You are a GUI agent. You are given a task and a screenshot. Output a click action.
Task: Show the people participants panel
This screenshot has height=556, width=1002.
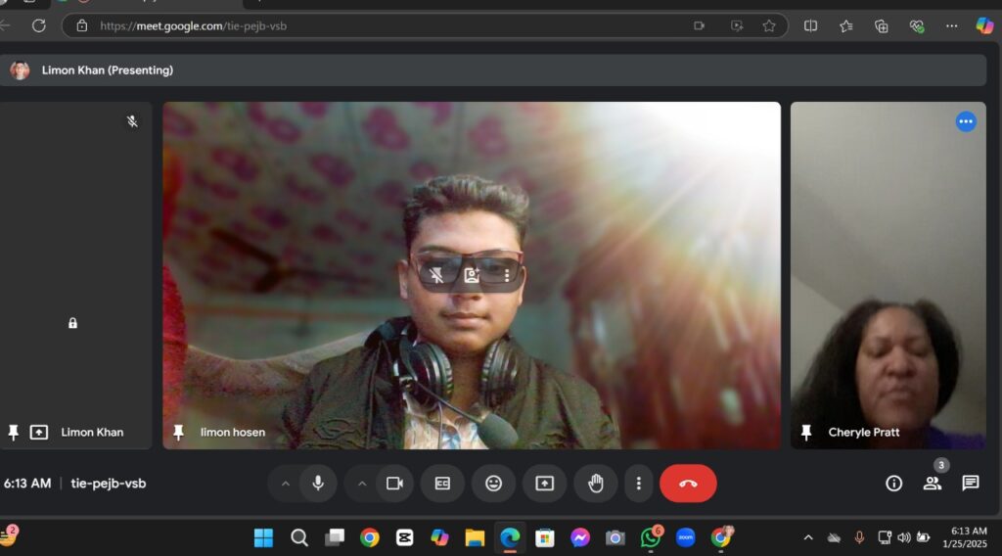point(932,484)
